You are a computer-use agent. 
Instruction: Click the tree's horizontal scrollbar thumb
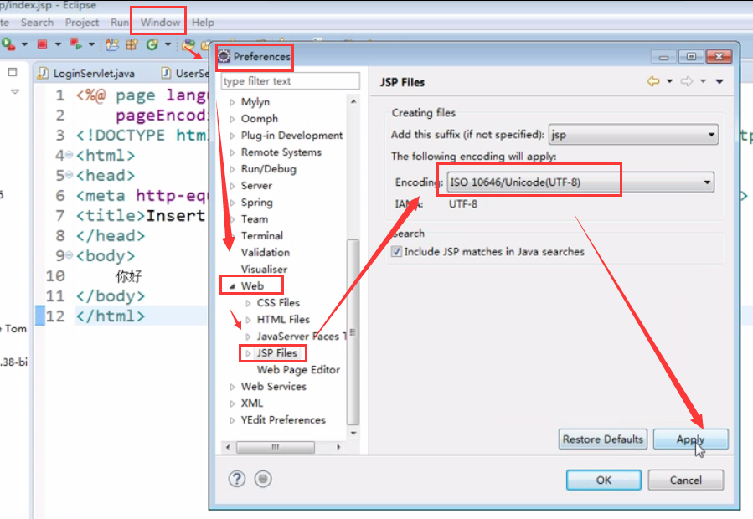click(x=276, y=447)
